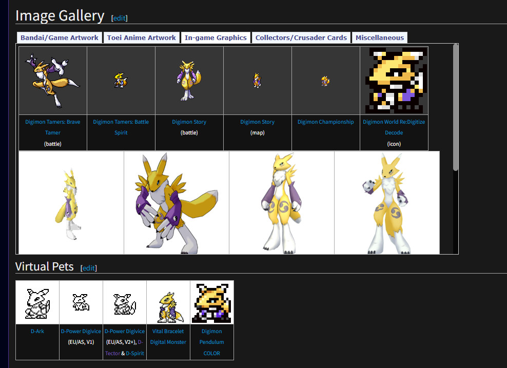Open the 3D Renamon with raised fists image

pyautogui.click(x=387, y=203)
